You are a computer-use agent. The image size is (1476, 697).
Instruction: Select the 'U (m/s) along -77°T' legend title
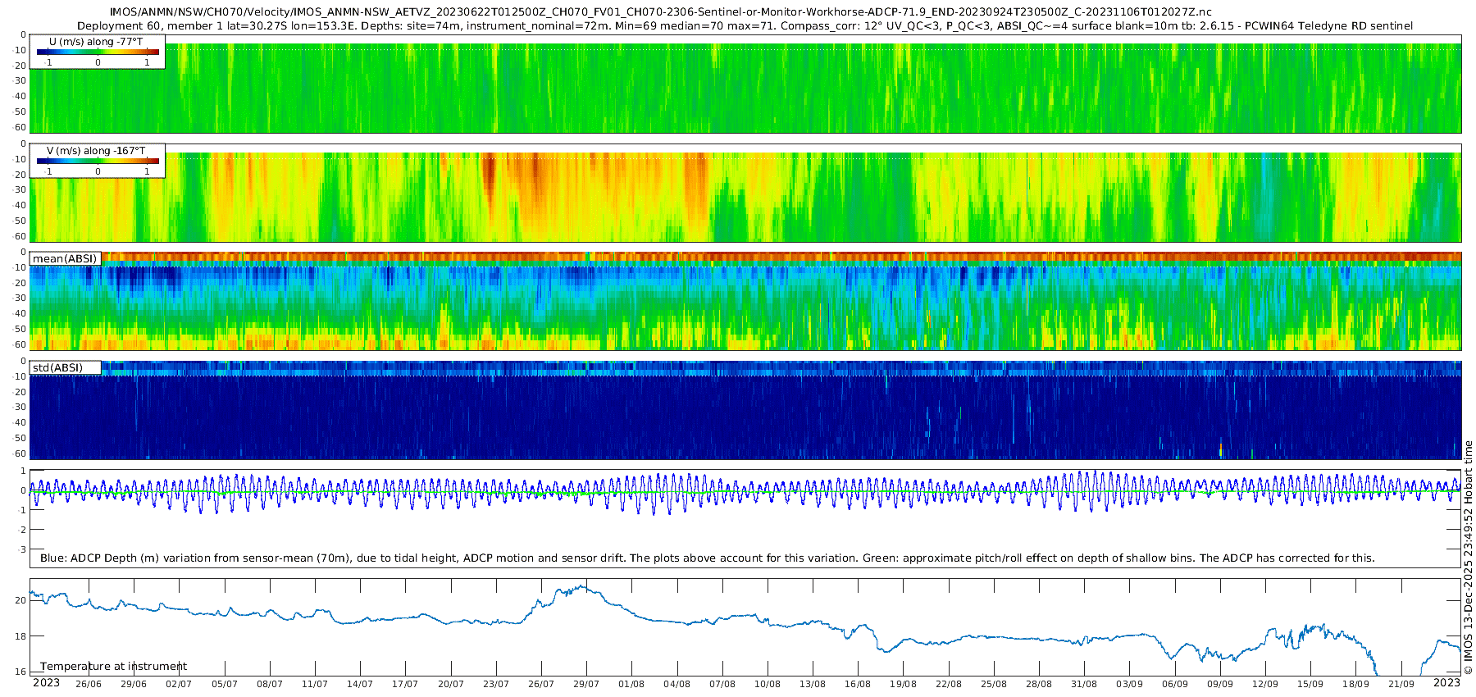tap(97, 41)
